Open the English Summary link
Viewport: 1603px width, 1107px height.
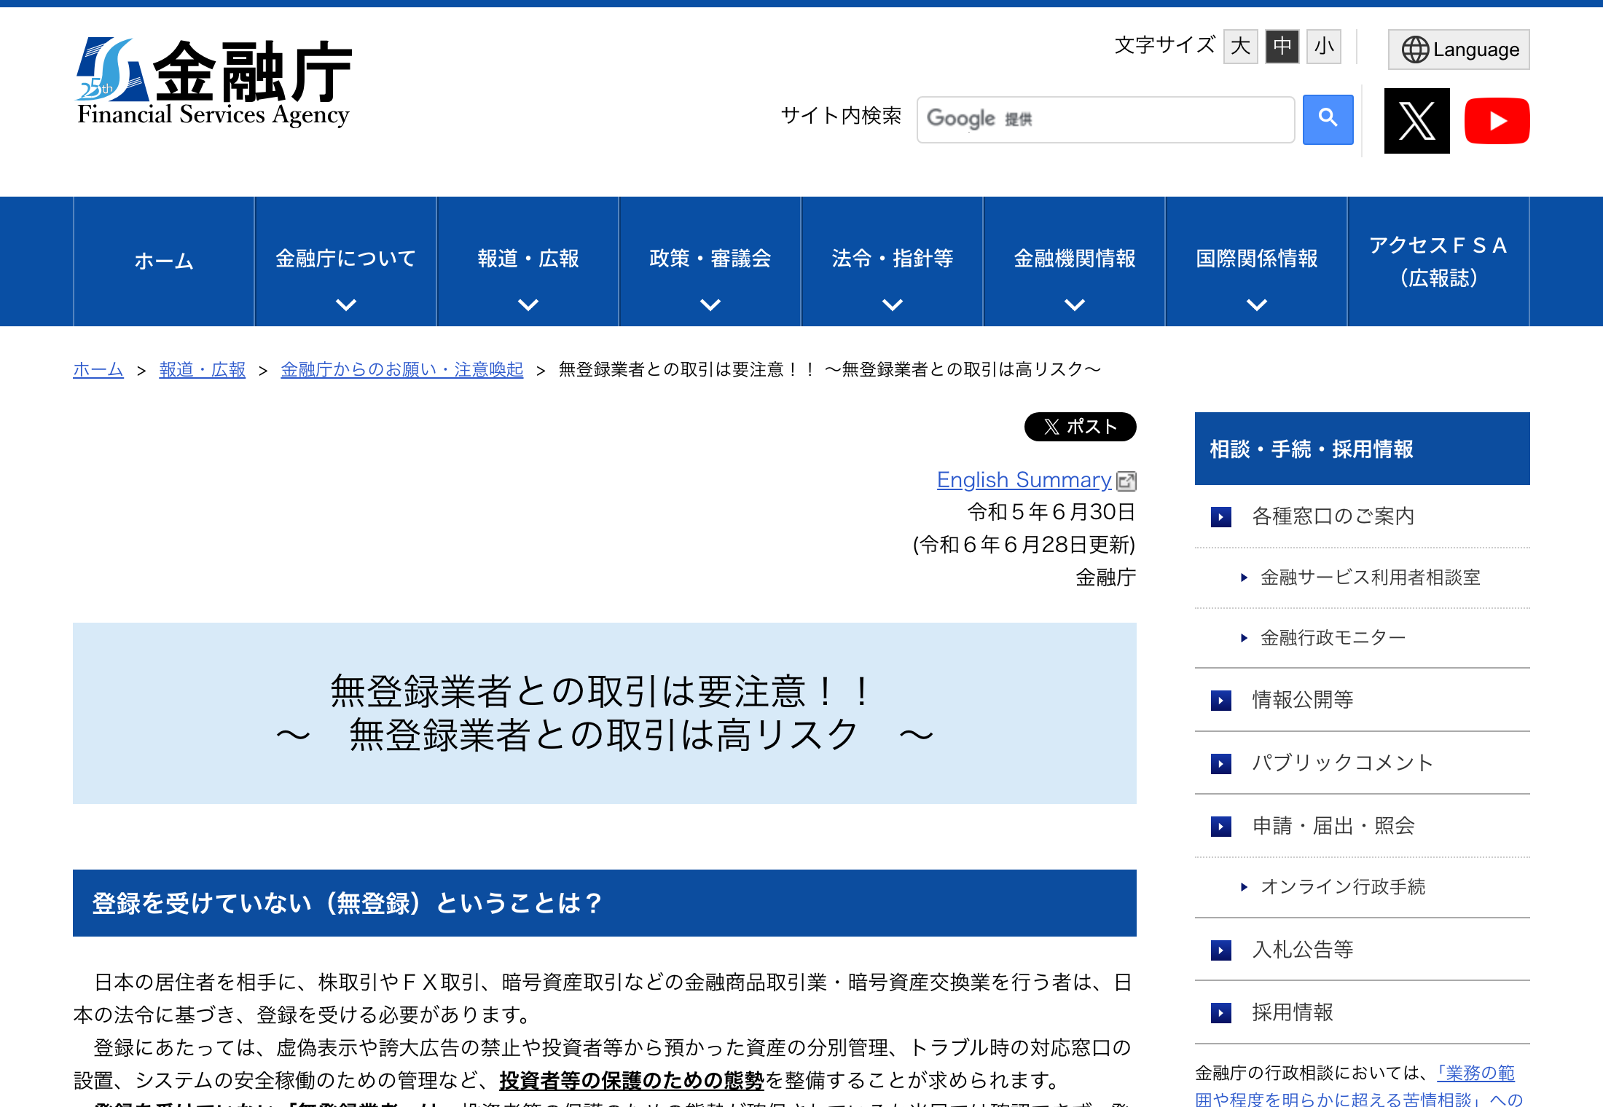point(1024,480)
